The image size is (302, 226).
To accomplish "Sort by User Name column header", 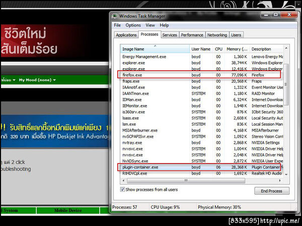I will (201, 49).
